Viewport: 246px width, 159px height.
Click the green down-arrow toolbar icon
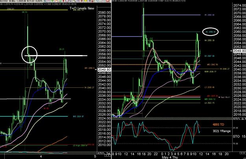pyautogui.click(x=52, y=1)
